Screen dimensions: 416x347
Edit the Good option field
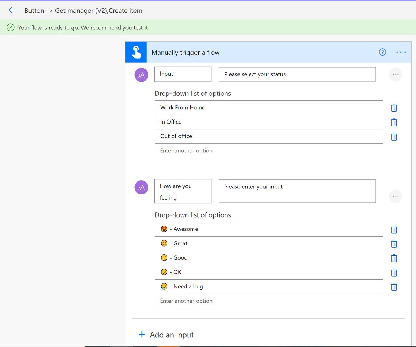(x=269, y=258)
